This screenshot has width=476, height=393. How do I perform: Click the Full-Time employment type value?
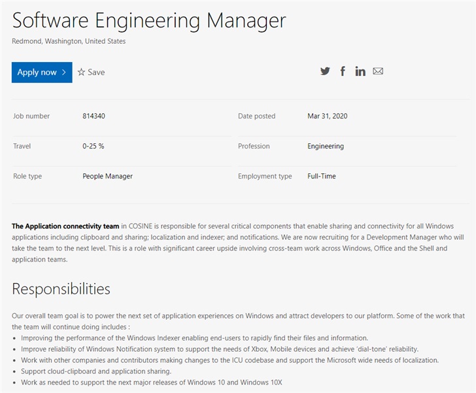pyautogui.click(x=322, y=177)
